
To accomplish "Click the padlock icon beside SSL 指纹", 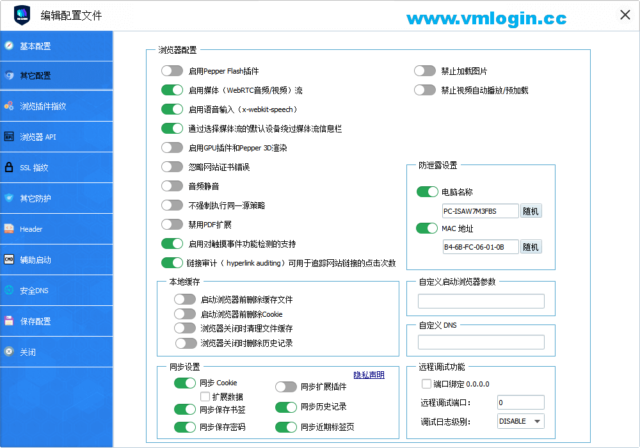I will pyautogui.click(x=9, y=167).
